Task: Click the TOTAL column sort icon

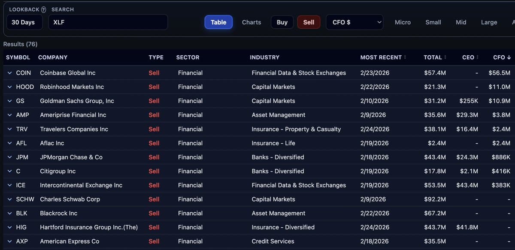Action: pyautogui.click(x=445, y=57)
